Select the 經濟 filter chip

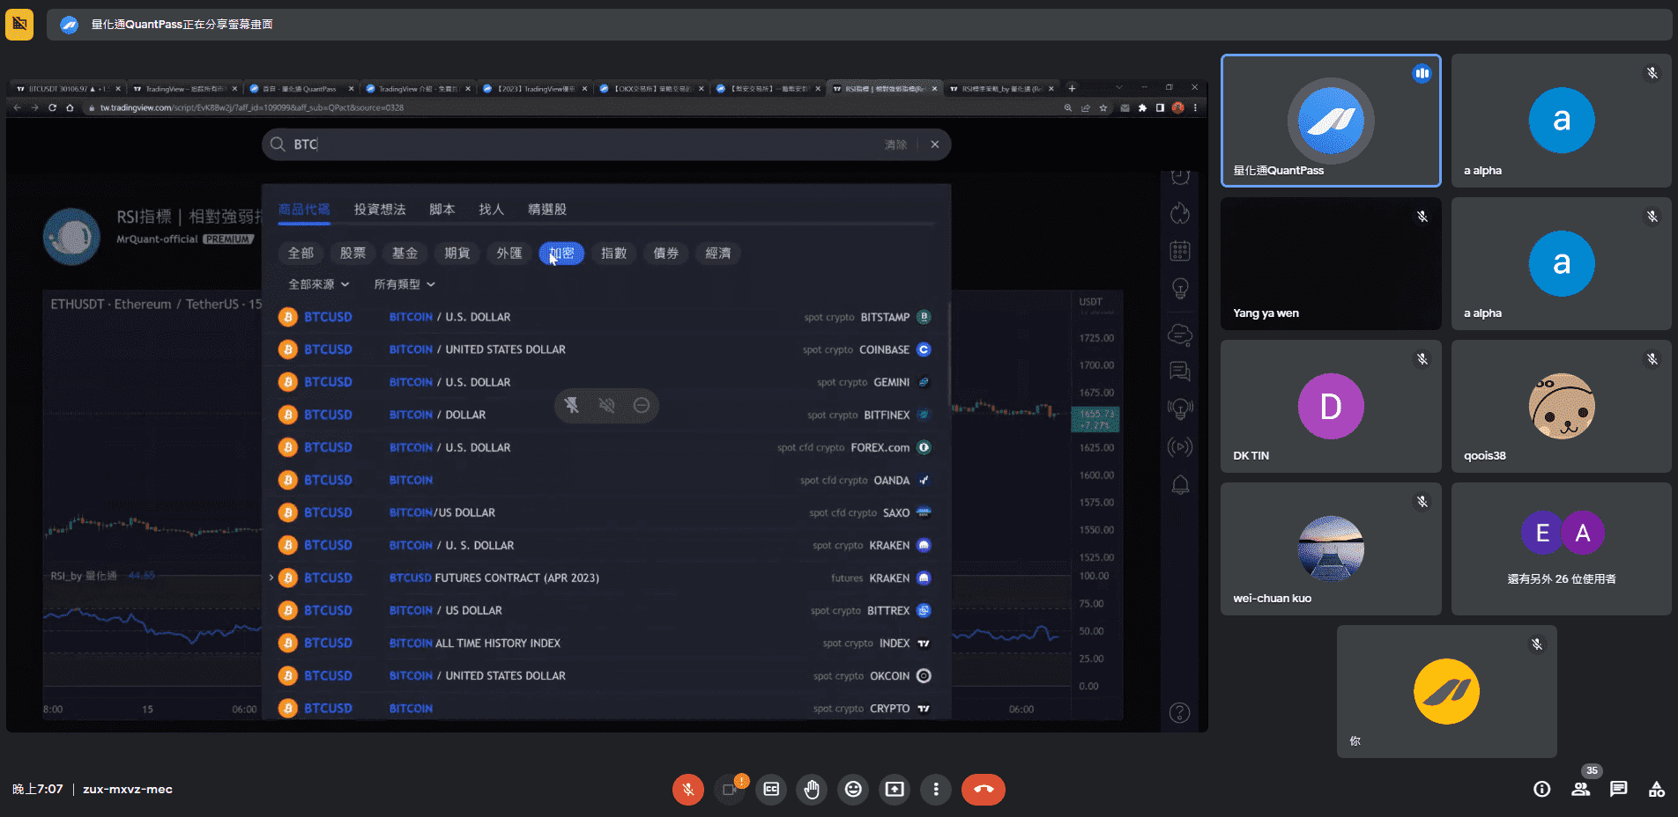pyautogui.click(x=718, y=253)
